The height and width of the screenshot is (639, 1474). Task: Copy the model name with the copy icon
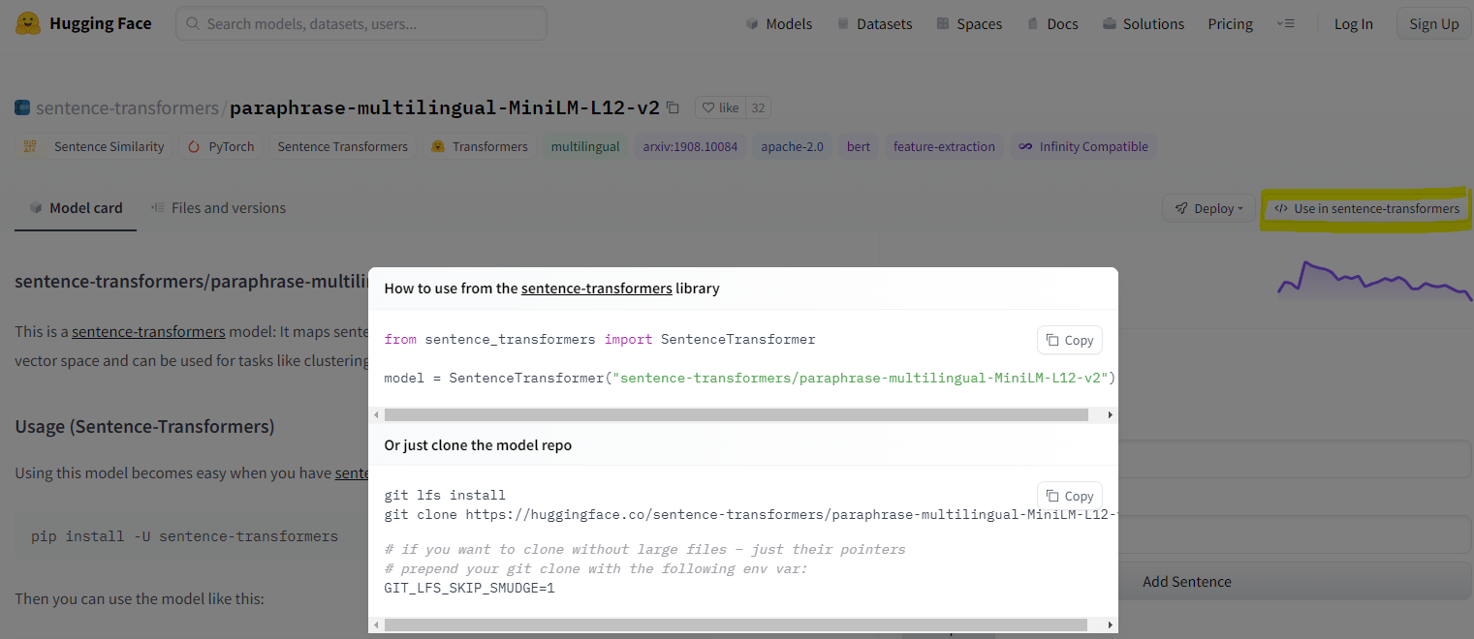point(674,107)
